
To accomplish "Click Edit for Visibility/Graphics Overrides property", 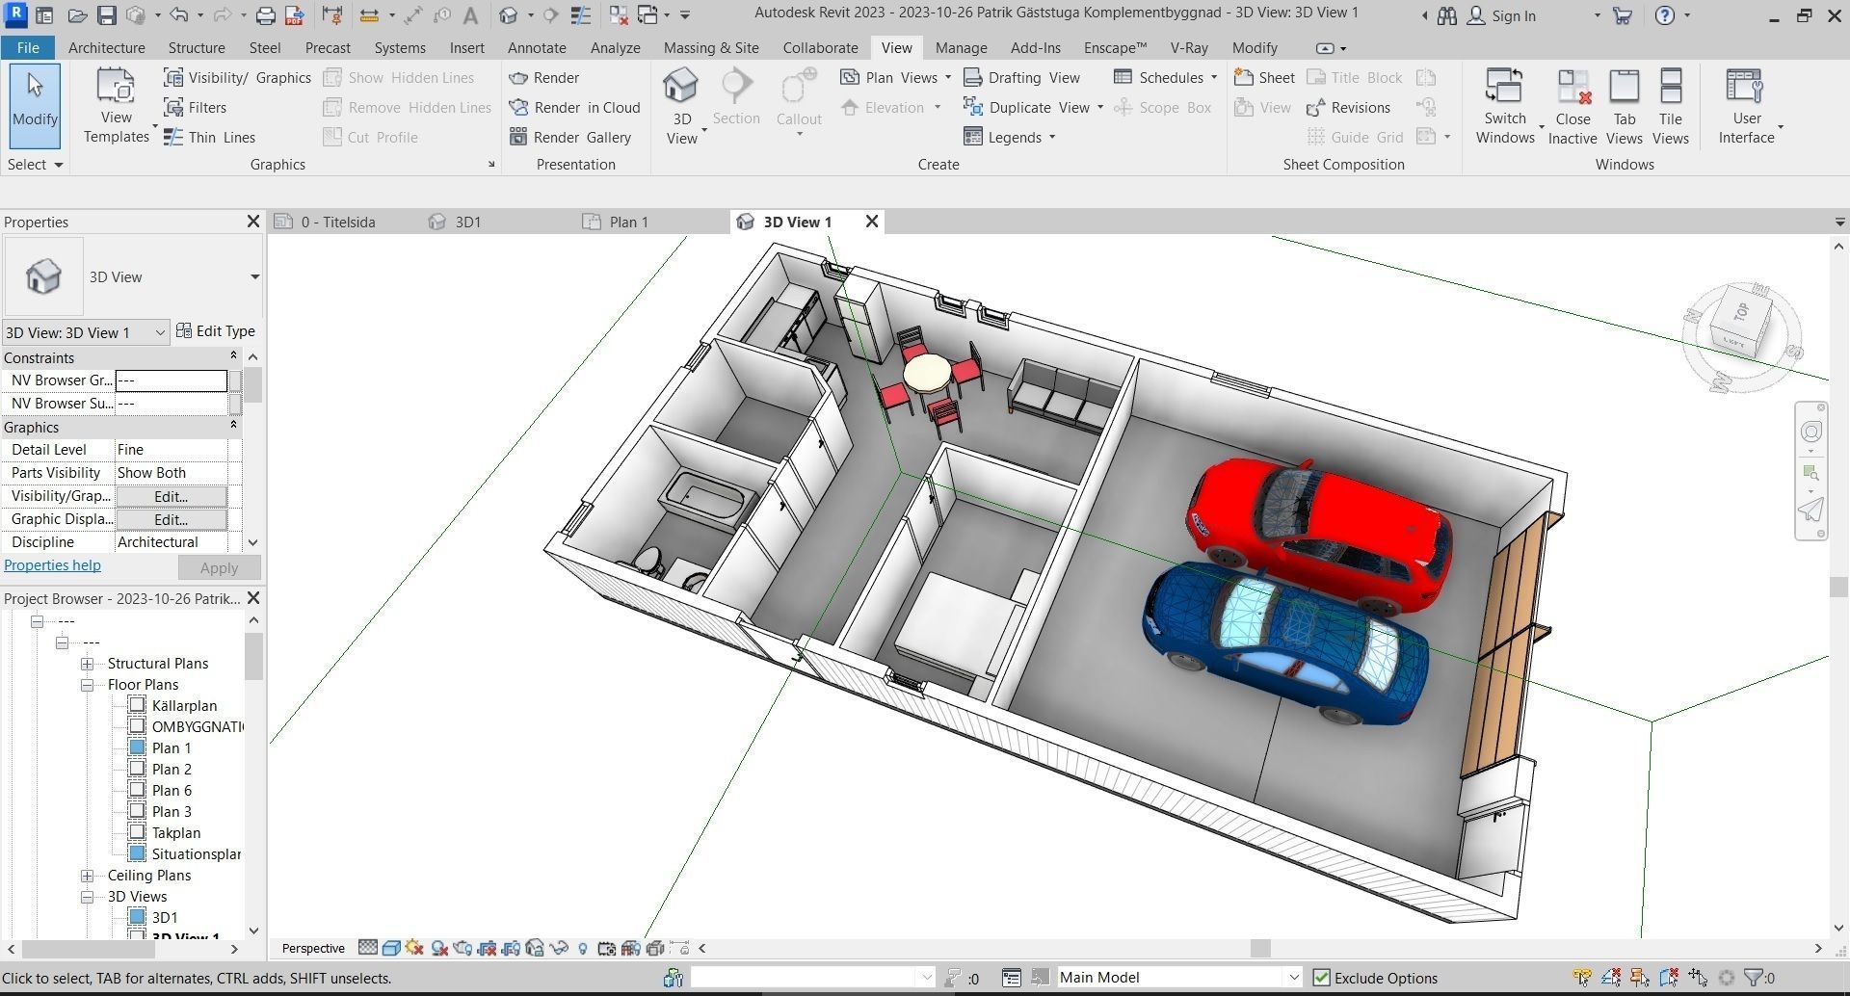I will tap(172, 497).
